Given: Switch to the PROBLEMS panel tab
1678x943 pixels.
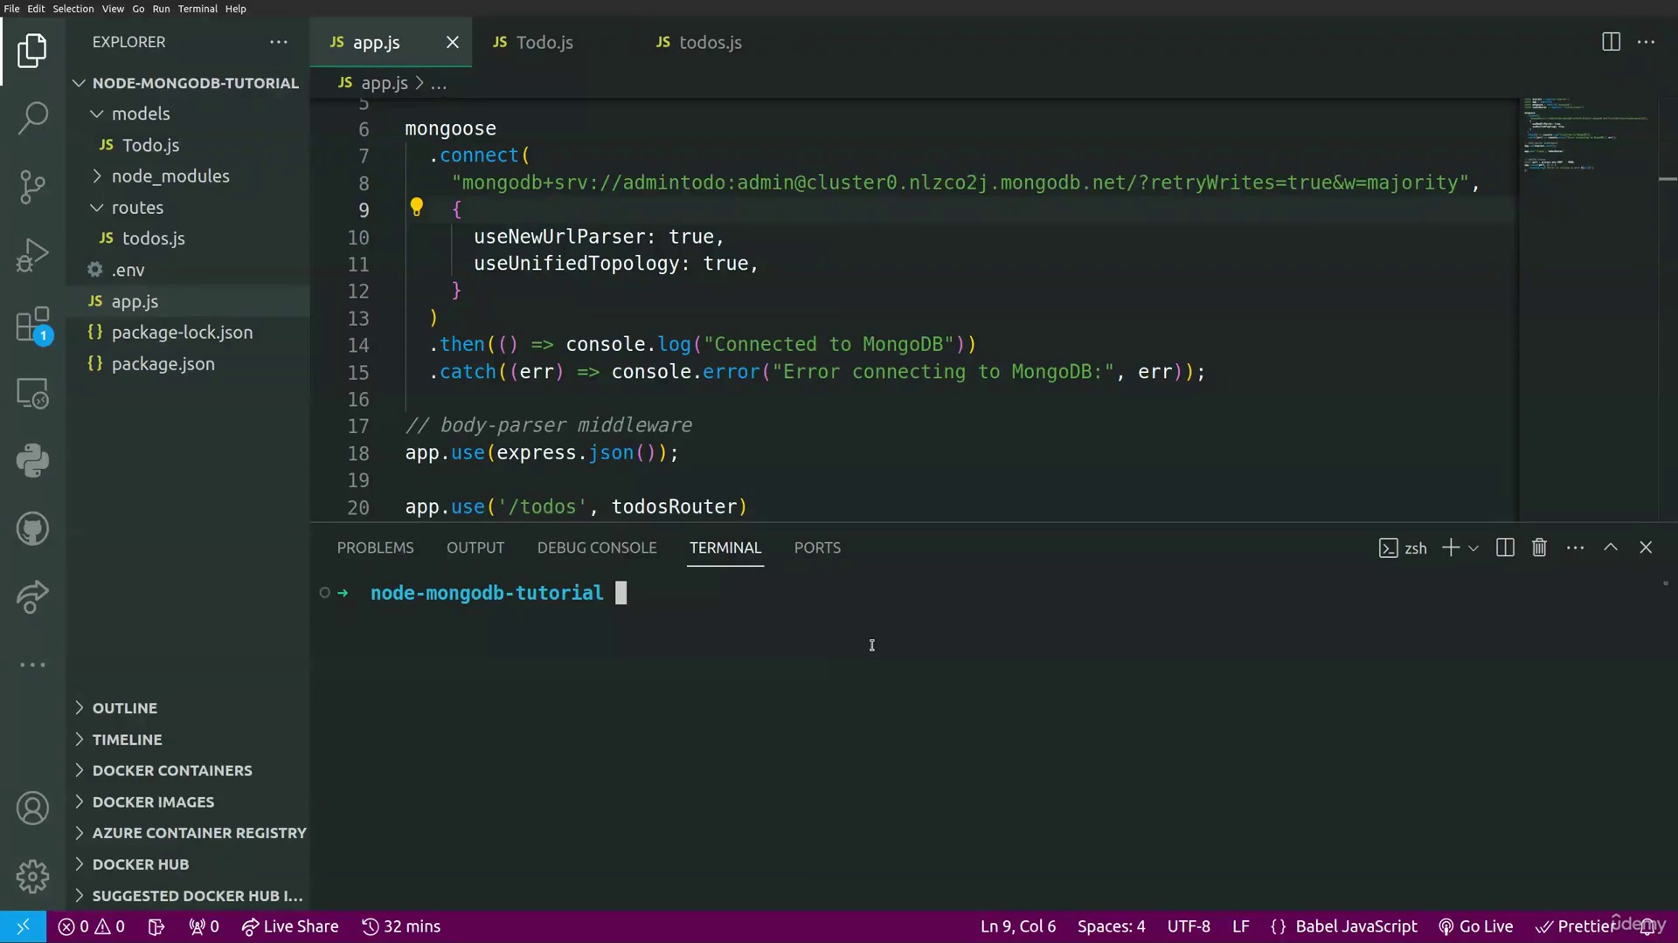Looking at the screenshot, I should [x=376, y=547].
